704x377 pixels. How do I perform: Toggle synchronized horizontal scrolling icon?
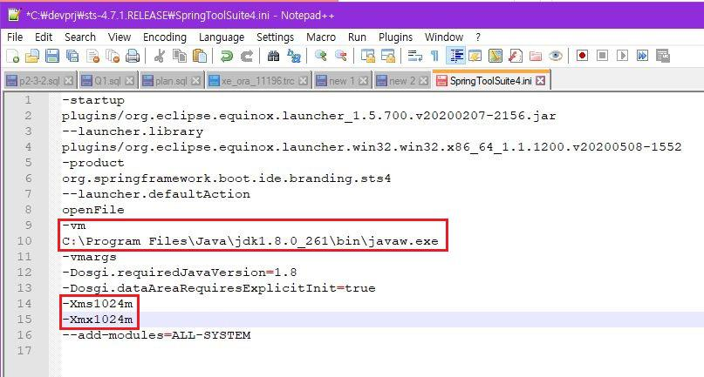(387, 56)
